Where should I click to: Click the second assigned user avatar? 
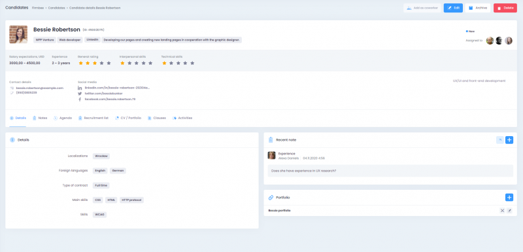(x=499, y=41)
